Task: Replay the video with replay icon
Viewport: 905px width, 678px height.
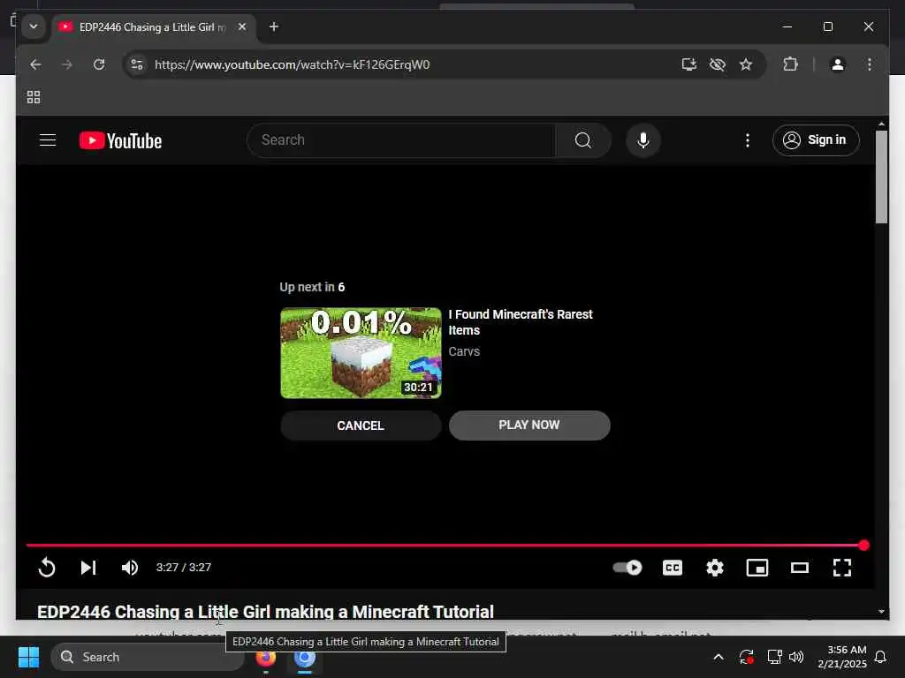Action: pos(47,568)
